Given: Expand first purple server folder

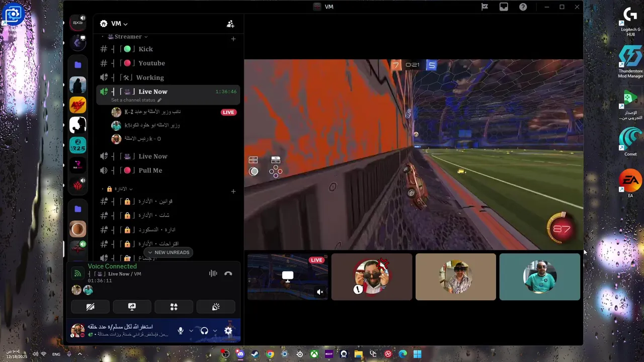Looking at the screenshot, I should pos(77,65).
